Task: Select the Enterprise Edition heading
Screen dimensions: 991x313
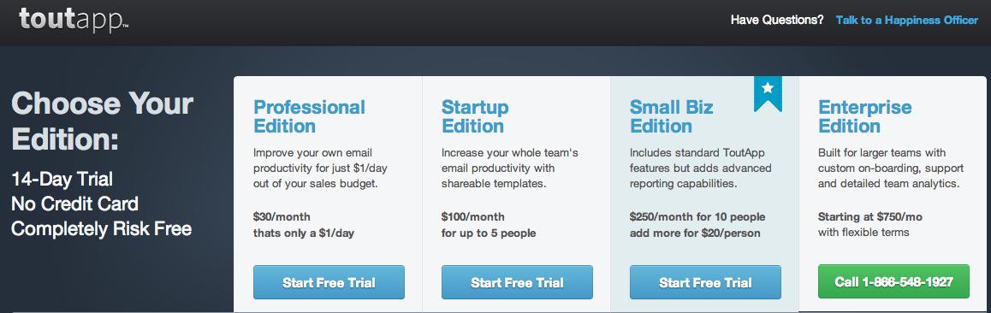Action: point(864,117)
